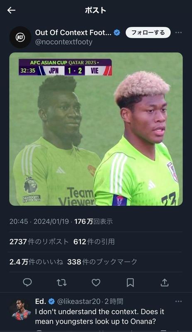
Task: Open the goalkeeper comparison image
Action: tap(96, 129)
